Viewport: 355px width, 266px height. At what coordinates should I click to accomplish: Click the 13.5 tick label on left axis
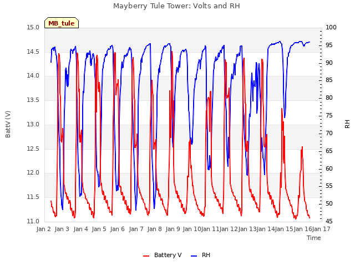[33, 100]
